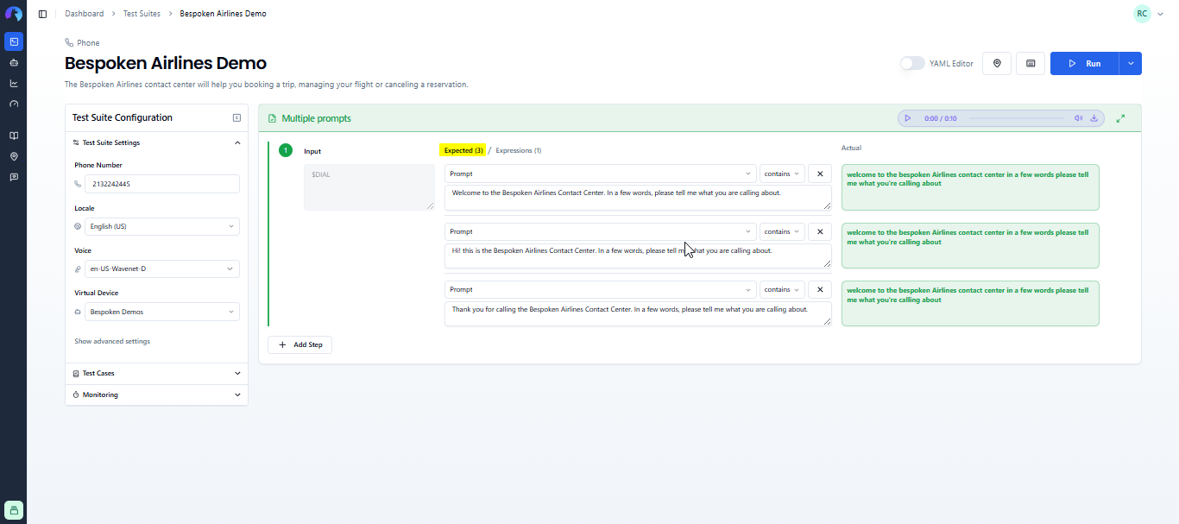Go to Dashboard breadcrumb
This screenshot has height=524, width=1179.
(85, 14)
